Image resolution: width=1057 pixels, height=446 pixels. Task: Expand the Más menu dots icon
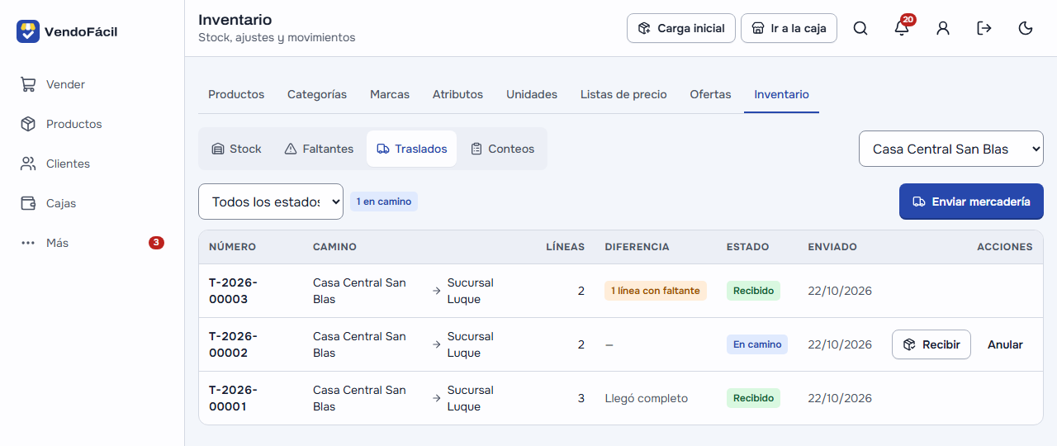[x=28, y=243]
